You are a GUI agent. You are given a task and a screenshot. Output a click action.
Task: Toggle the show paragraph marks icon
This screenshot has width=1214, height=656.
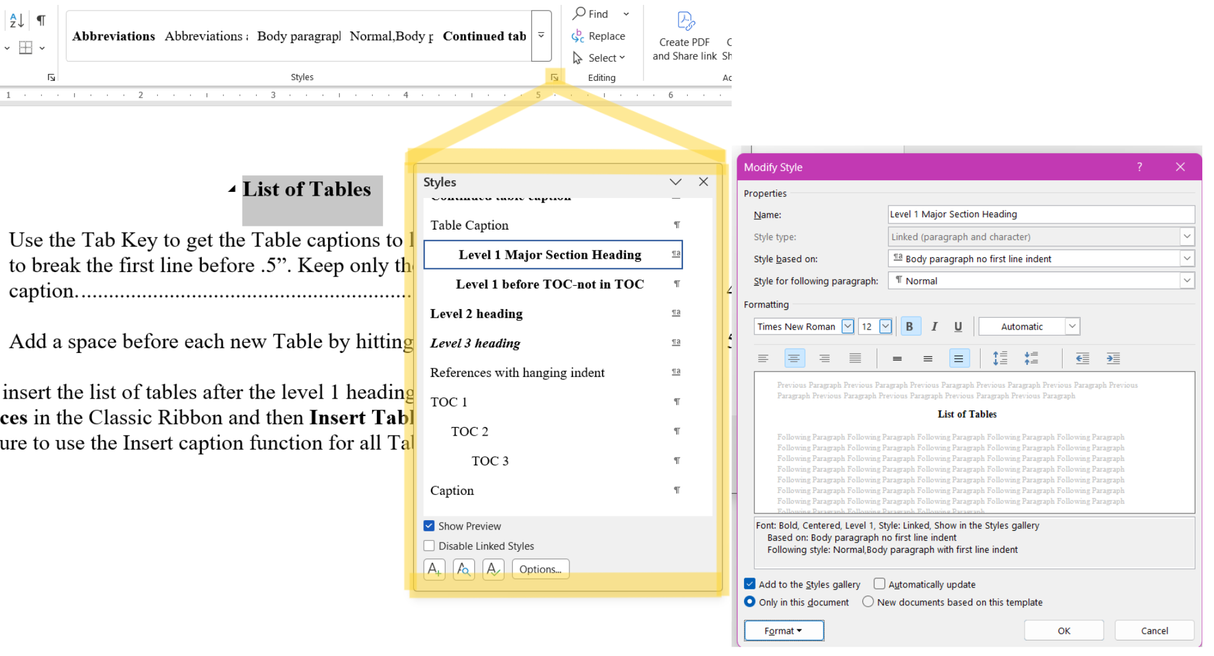[x=40, y=20]
